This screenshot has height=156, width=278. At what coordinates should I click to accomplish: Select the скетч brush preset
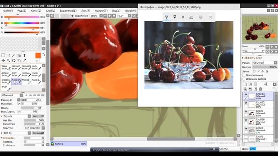pos(17,74)
